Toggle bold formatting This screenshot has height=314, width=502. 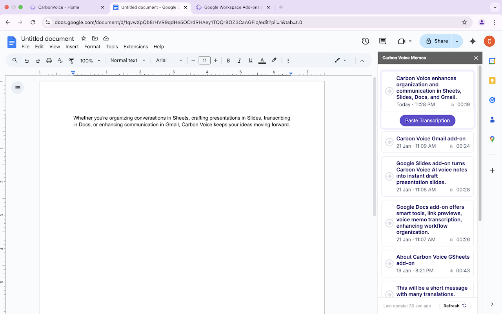click(228, 60)
